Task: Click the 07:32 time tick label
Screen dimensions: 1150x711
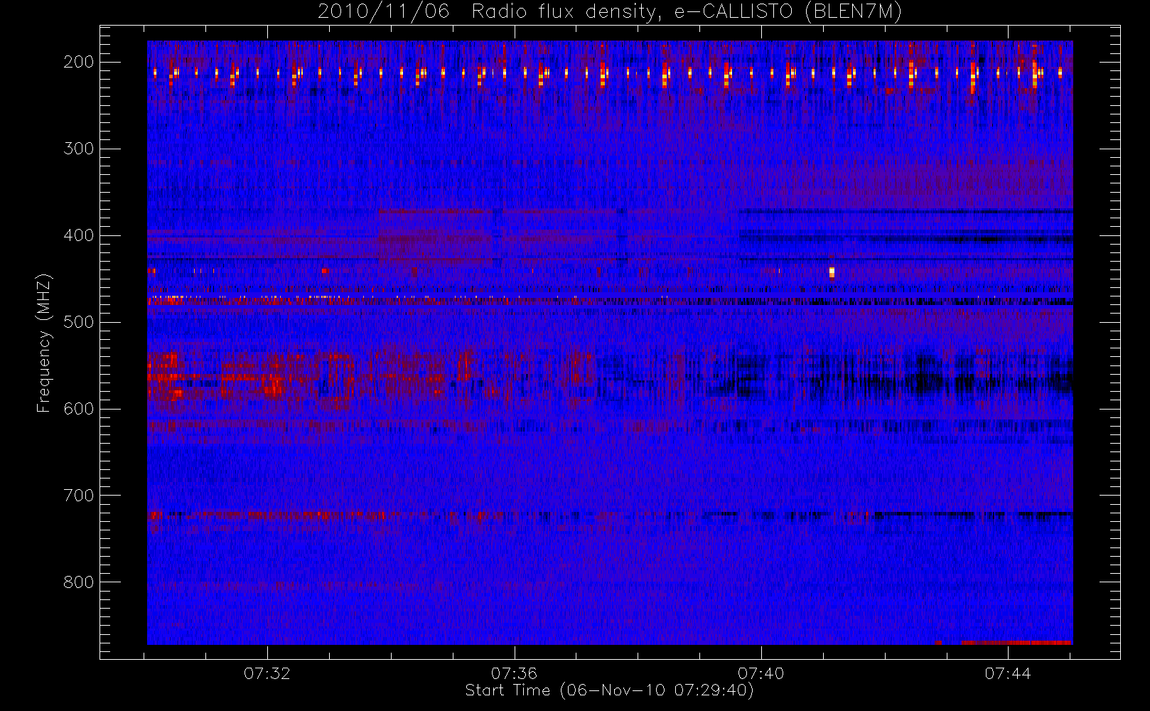Action: [267, 673]
